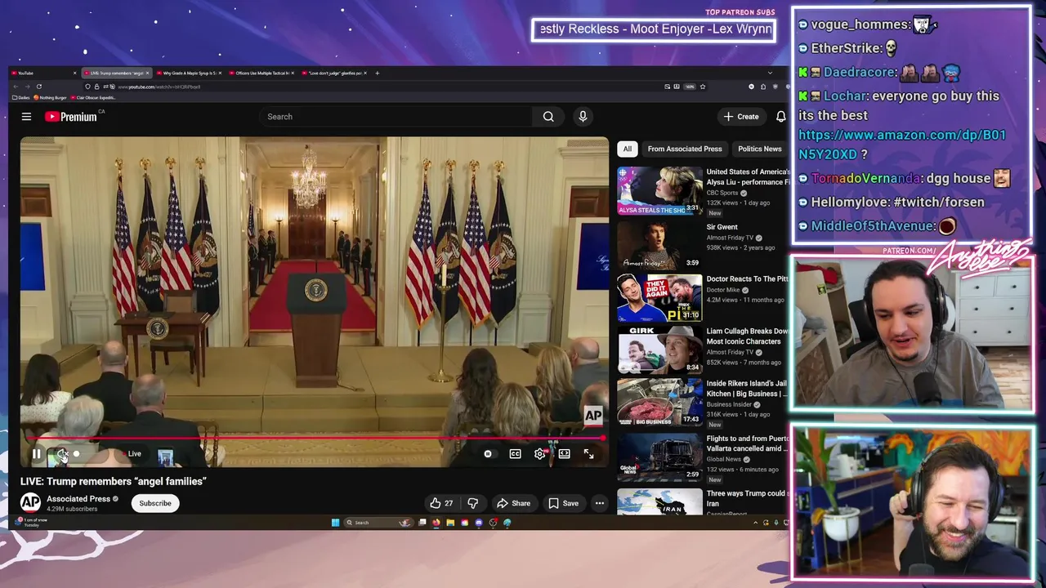Dislike the video thumbs down
The image size is (1046, 588).
(x=472, y=503)
